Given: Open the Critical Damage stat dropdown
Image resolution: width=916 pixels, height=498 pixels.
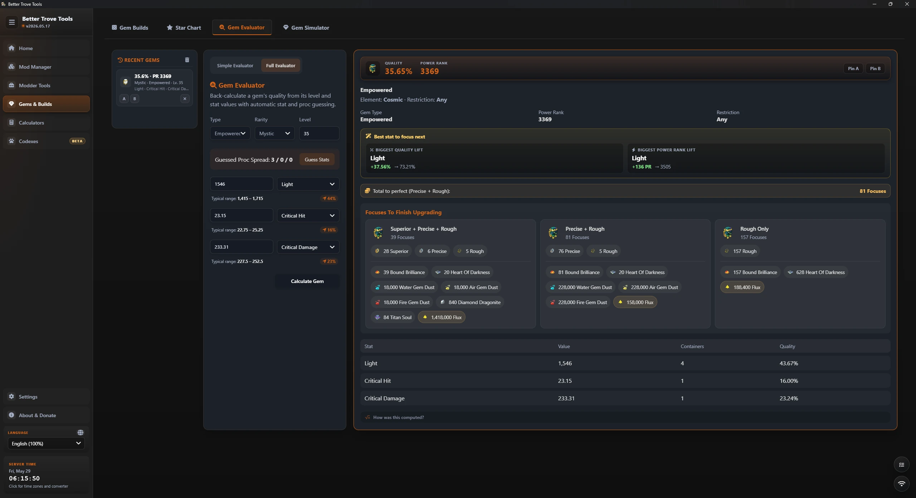Looking at the screenshot, I should click(308, 247).
